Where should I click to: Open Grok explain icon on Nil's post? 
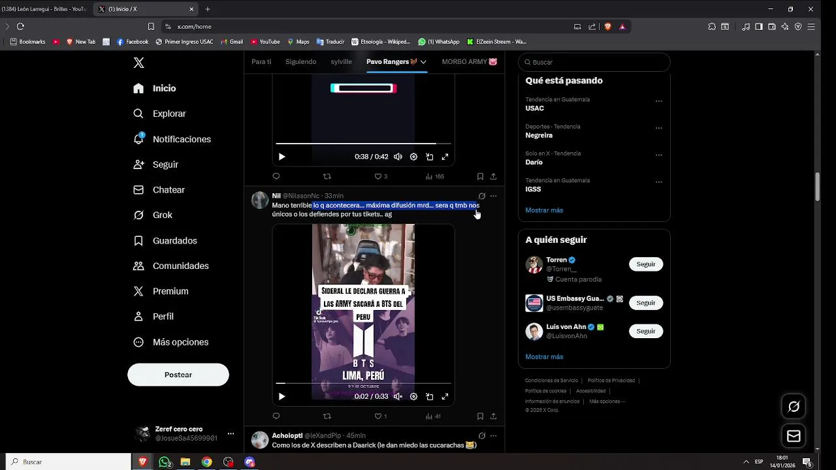pos(481,196)
